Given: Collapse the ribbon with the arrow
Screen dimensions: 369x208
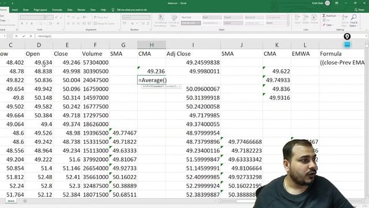Looking at the screenshot, I should pyautogui.click(x=367, y=30).
